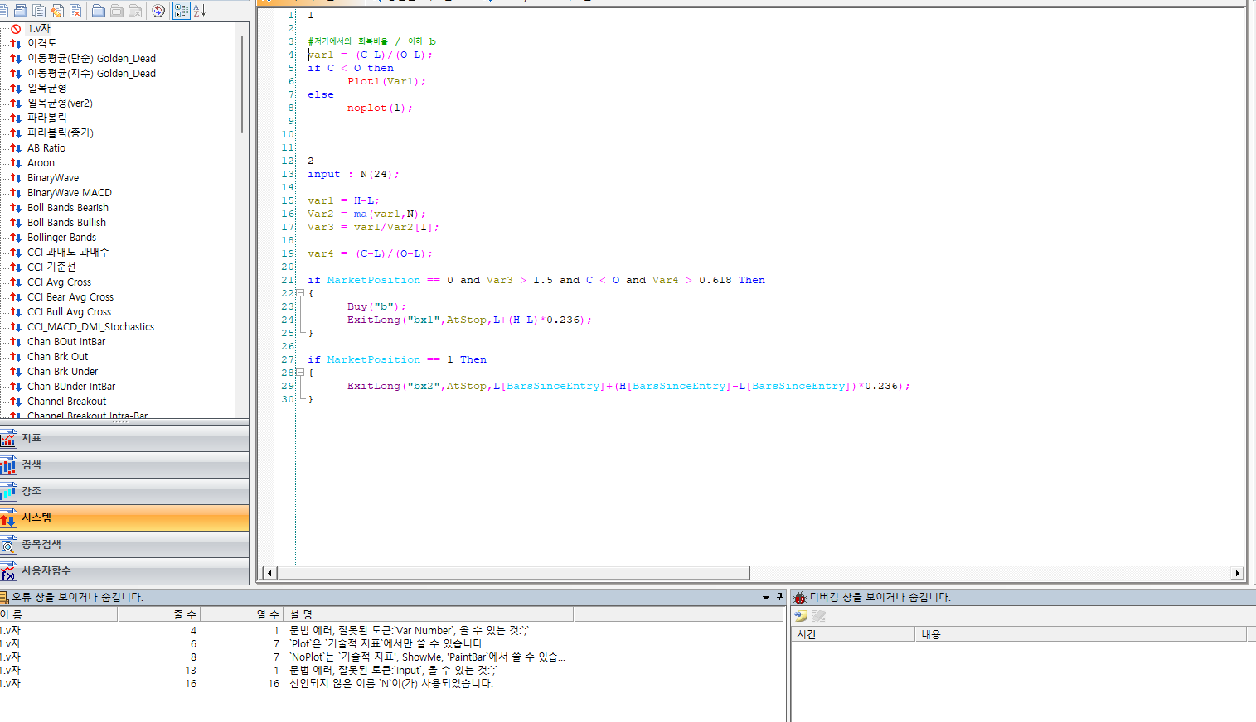Click the horizontal scrollbar right arrow in editor
This screenshot has width=1256, height=722.
[x=1237, y=573]
